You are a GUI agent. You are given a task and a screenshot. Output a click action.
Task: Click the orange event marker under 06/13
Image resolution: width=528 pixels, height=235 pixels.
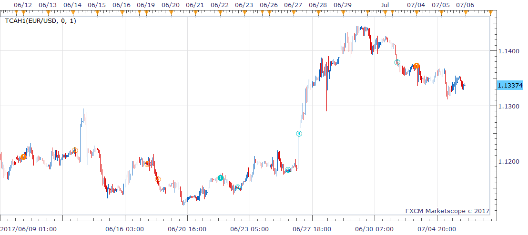[48, 13]
